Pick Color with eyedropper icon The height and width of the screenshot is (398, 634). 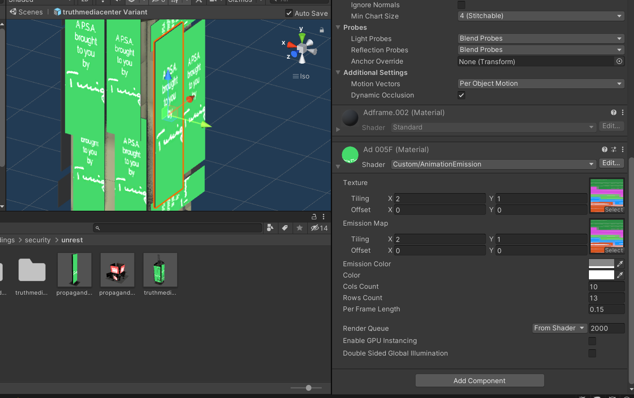point(620,275)
